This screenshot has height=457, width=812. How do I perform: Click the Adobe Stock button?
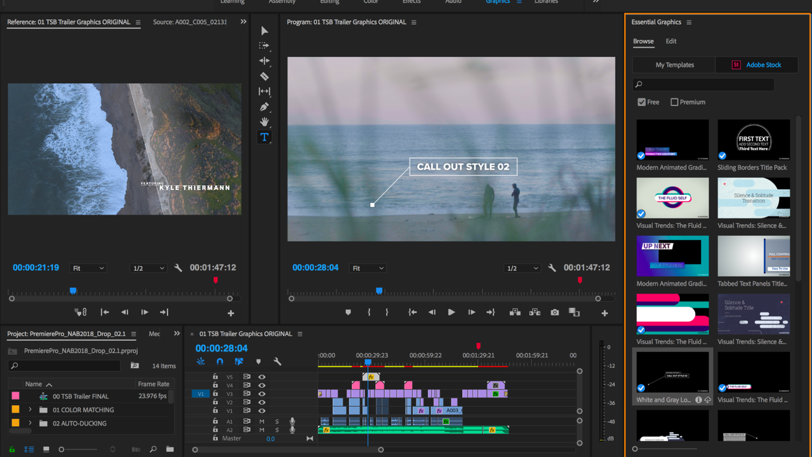coord(756,65)
